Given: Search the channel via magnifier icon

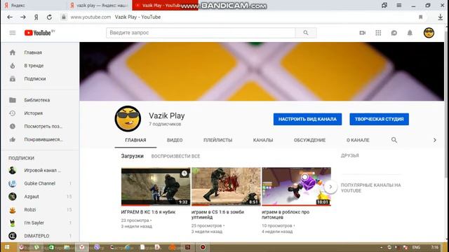Looking at the screenshot, I should [394, 140].
